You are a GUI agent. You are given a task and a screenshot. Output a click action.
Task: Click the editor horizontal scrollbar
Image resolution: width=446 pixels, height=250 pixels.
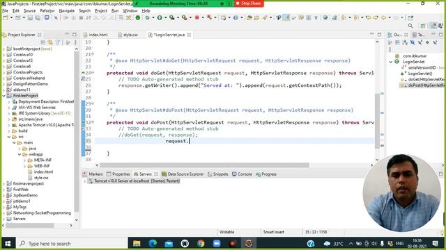point(204,165)
